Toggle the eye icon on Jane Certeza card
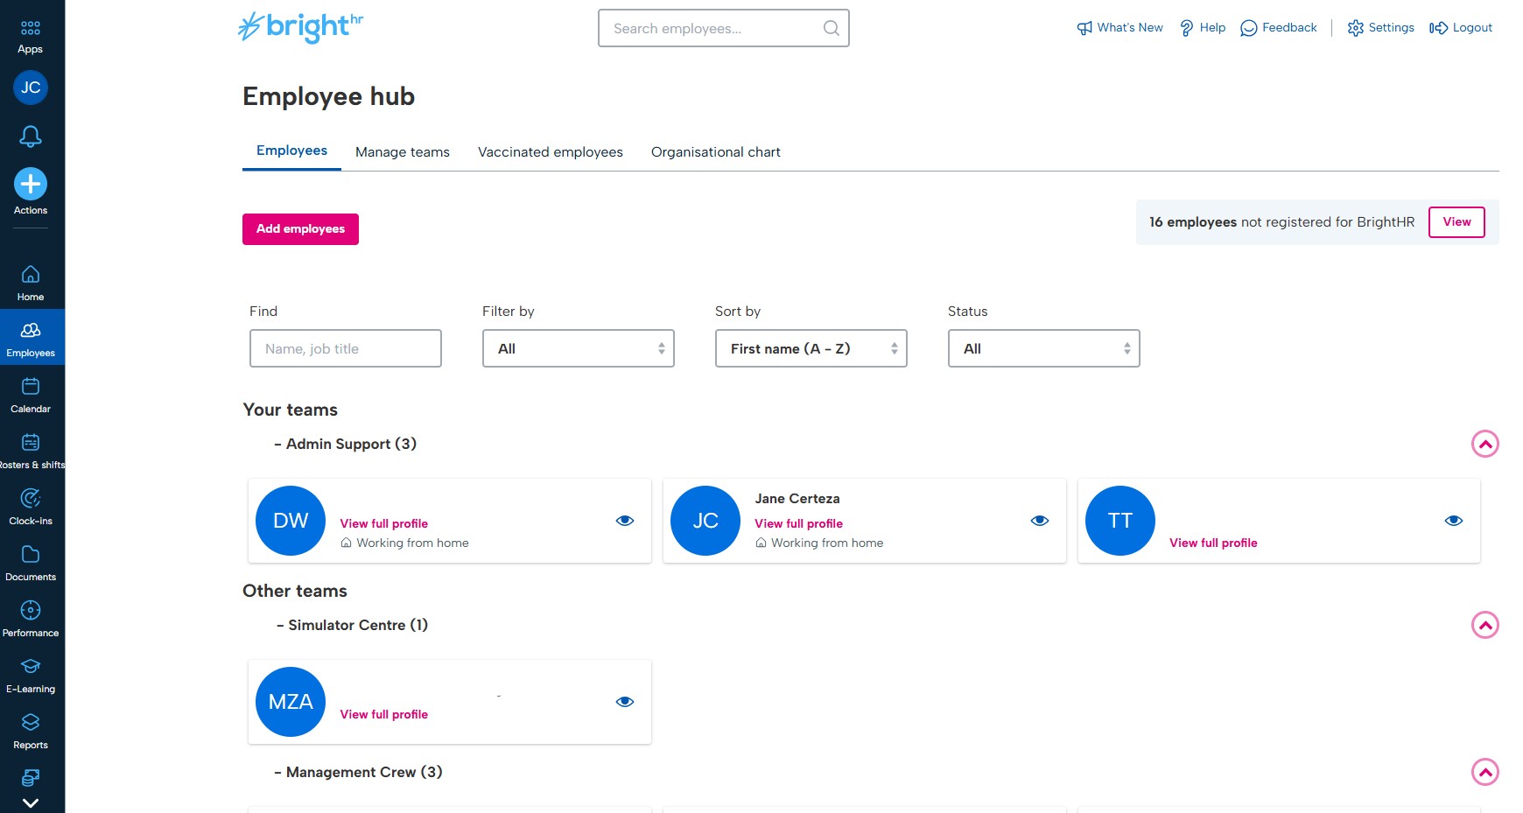Viewport: 1523px width, 813px height. (x=1040, y=521)
